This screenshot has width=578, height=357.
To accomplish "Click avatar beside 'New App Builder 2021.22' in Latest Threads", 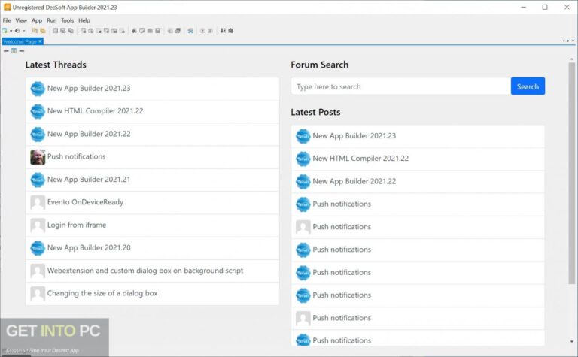I will click(x=38, y=134).
